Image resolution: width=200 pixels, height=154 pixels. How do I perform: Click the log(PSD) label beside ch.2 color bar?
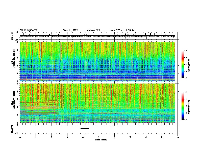coord(189,107)
